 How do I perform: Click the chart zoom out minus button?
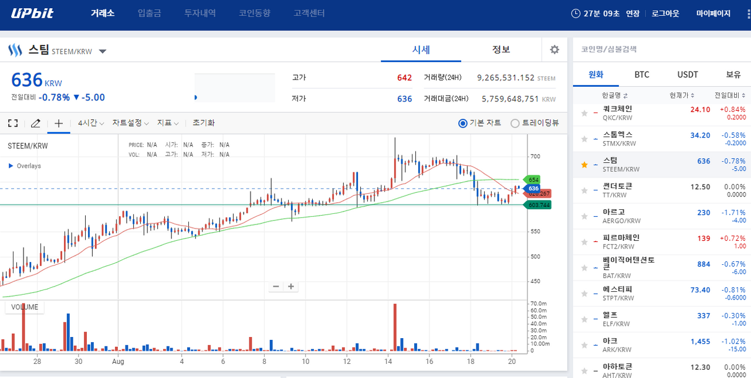[276, 287]
